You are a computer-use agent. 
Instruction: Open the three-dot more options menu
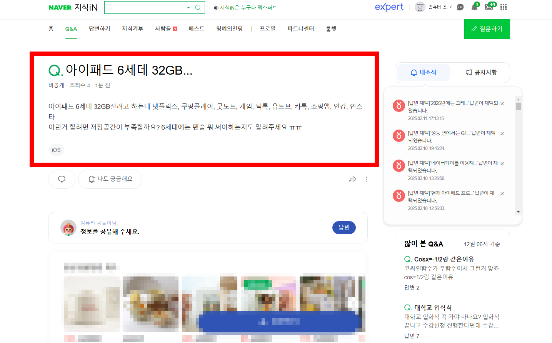[x=367, y=179]
